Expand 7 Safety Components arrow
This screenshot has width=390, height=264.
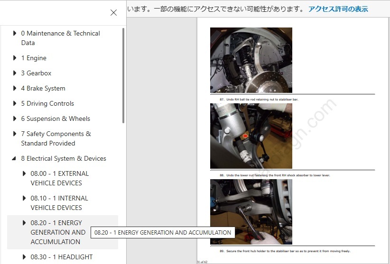click(x=14, y=134)
